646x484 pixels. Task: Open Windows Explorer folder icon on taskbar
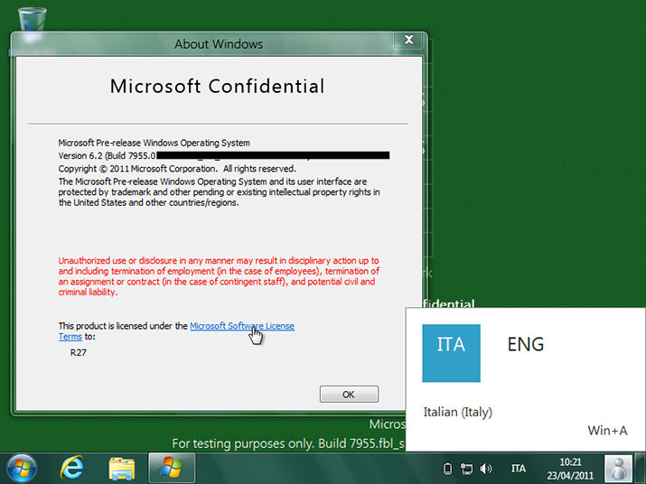tap(122, 469)
